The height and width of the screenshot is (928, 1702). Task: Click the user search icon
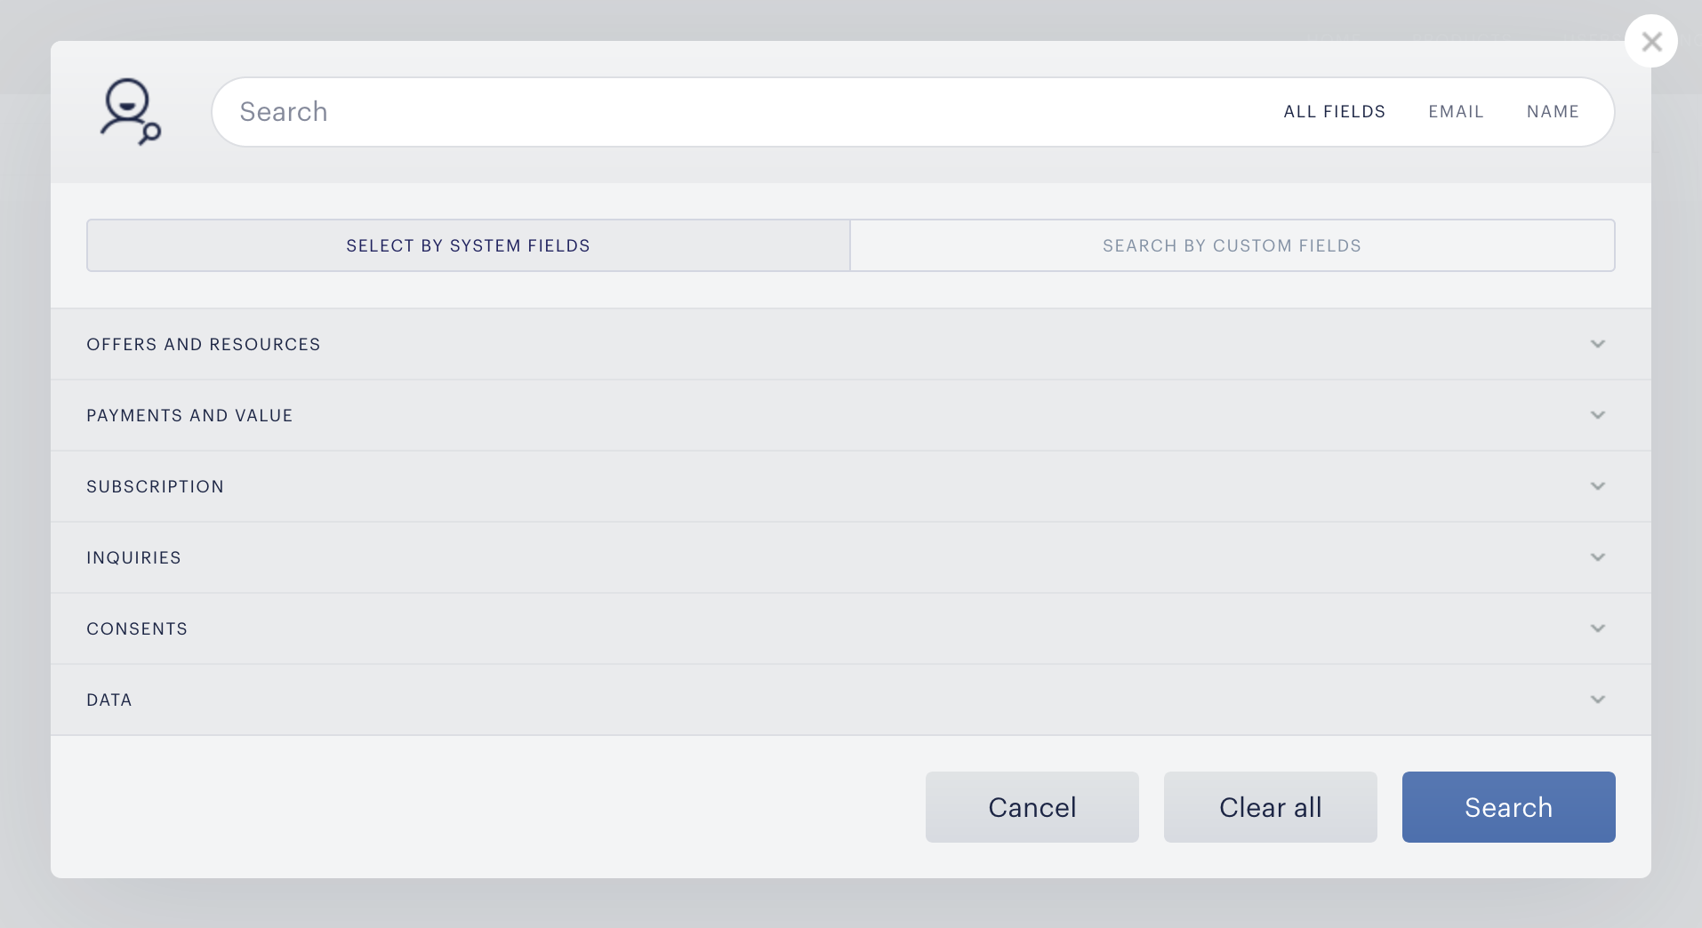[130, 112]
